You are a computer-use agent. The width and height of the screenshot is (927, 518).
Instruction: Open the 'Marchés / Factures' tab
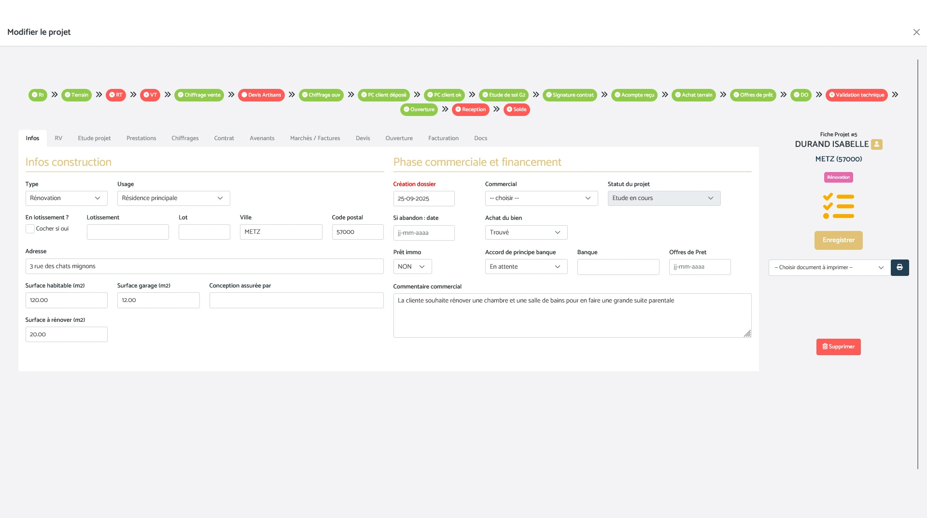315,138
